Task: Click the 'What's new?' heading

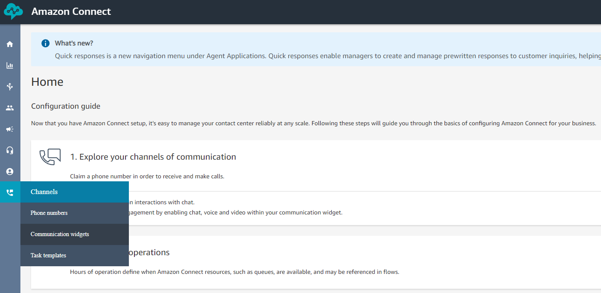Action: (74, 43)
